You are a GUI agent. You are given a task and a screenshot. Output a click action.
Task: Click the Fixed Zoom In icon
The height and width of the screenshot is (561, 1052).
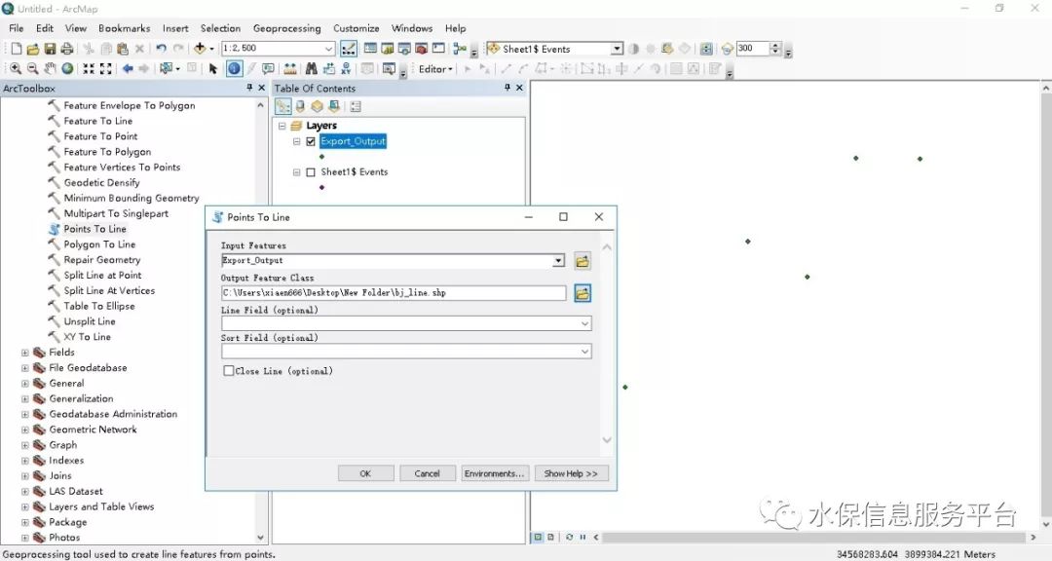(x=88, y=68)
